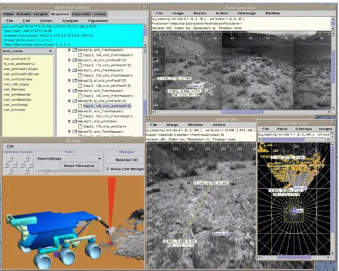Click the Reset Viewpoint button
This screenshot has height=271, width=339.
(79, 166)
